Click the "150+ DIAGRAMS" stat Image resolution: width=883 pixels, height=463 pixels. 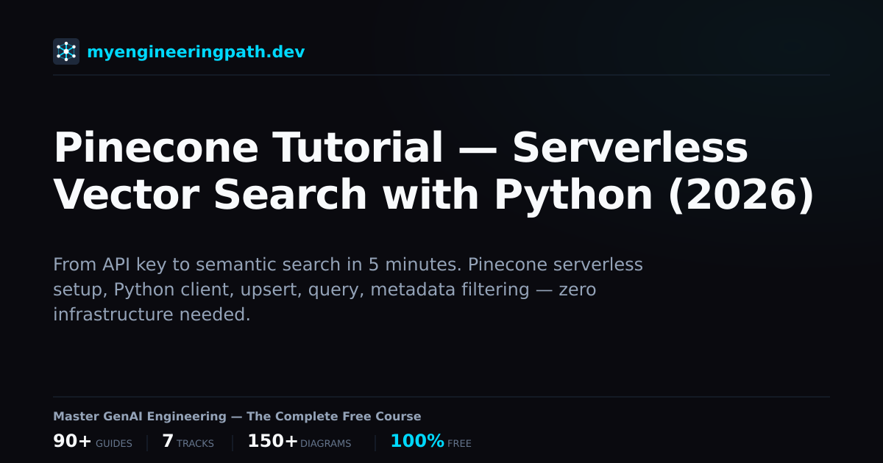pyautogui.click(x=299, y=442)
